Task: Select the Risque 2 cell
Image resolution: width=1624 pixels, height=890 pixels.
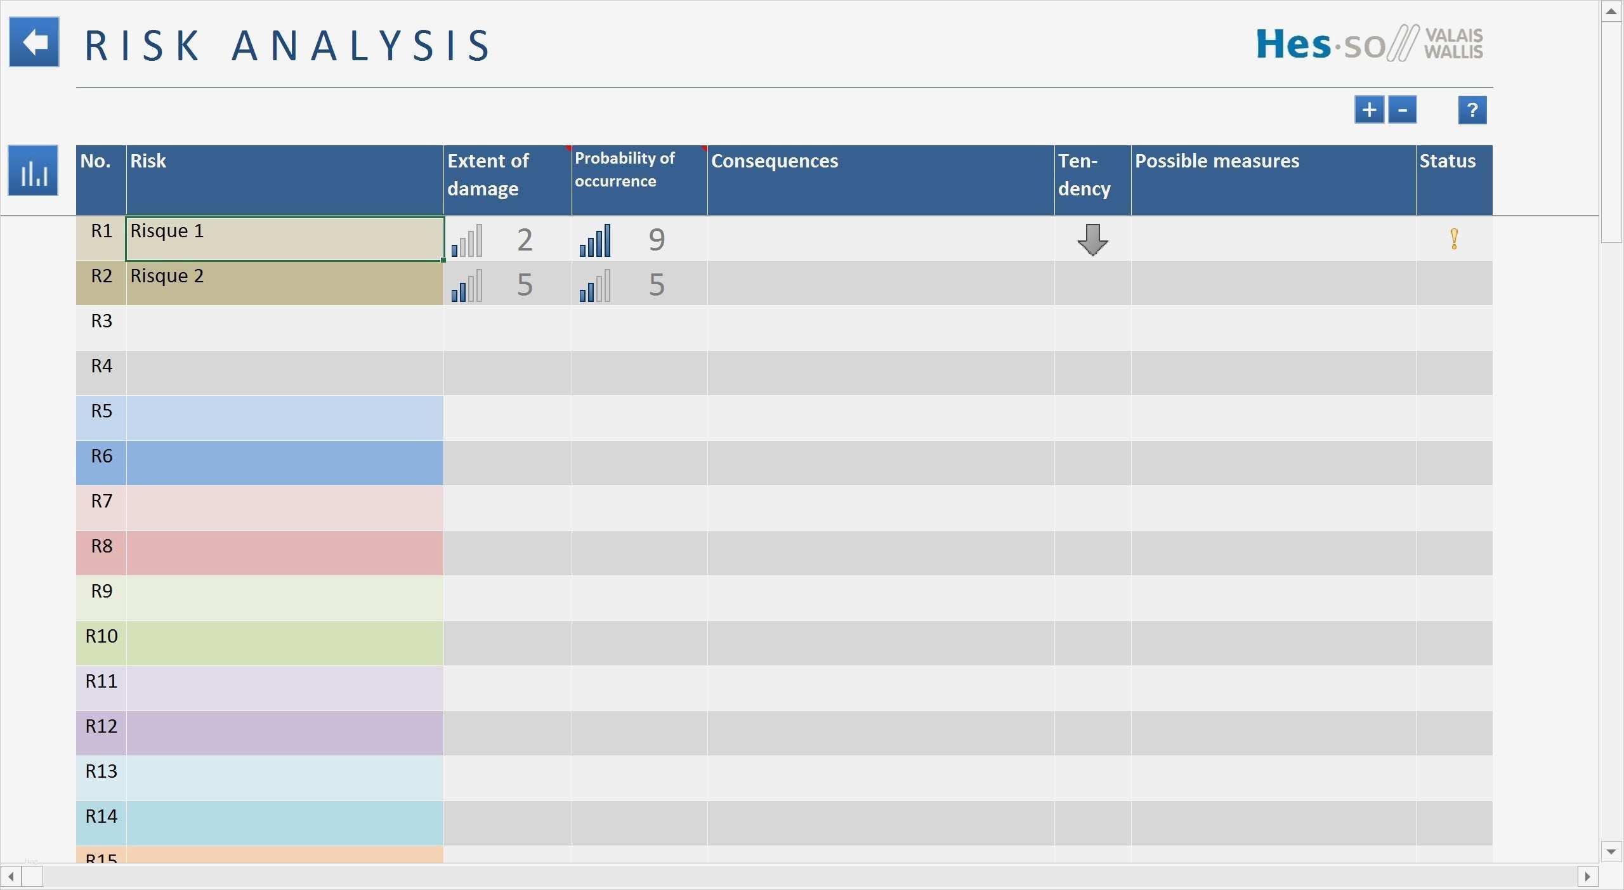Action: tap(284, 284)
